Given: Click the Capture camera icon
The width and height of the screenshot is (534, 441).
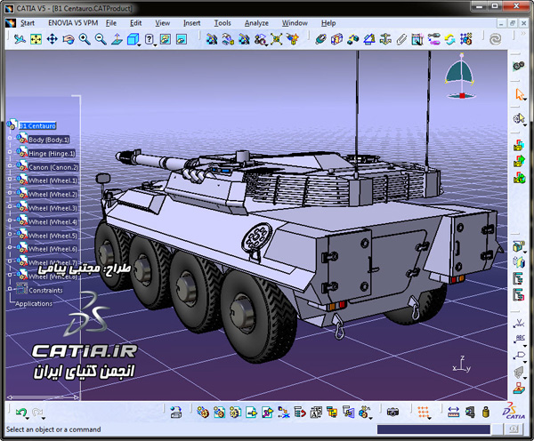Looking at the screenshot, I should click(x=392, y=412).
